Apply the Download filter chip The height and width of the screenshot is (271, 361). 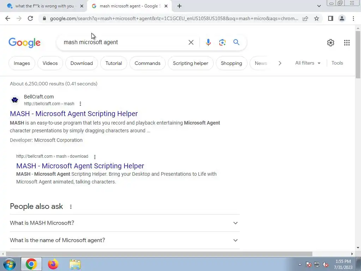click(81, 63)
